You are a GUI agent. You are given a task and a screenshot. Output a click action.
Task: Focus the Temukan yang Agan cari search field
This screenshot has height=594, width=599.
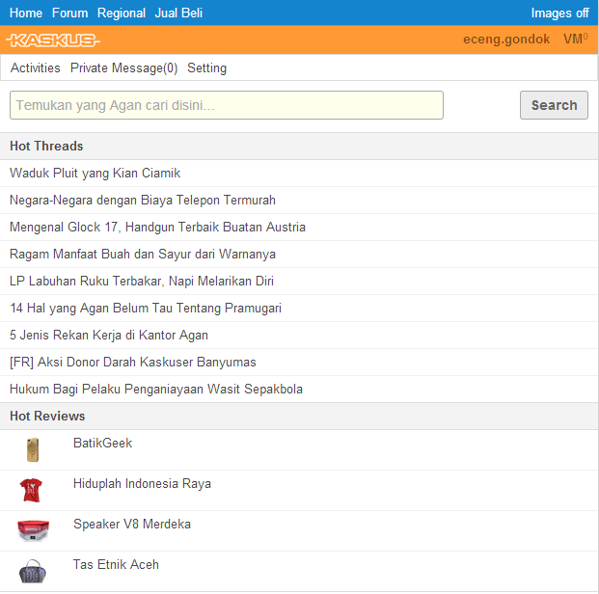[x=227, y=105]
